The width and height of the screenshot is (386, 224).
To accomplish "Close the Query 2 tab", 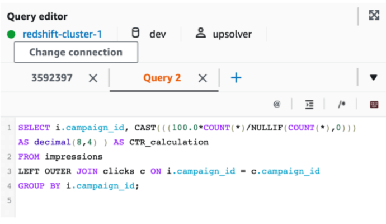I will [x=203, y=78].
